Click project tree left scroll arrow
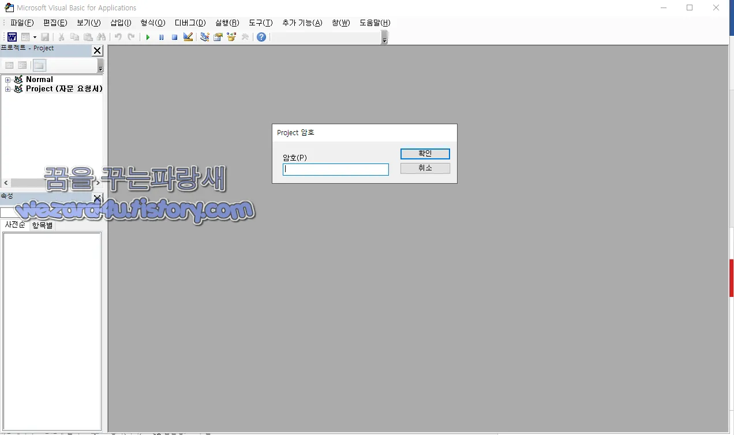734x435 pixels. (6, 183)
